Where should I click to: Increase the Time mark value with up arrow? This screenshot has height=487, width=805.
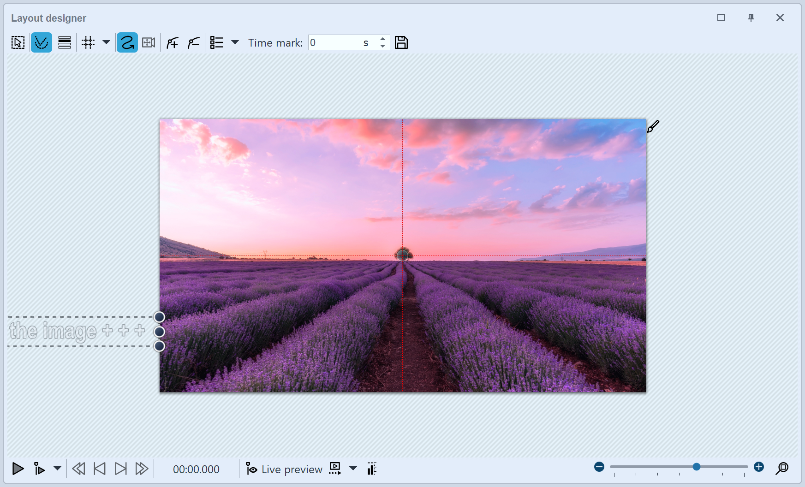(382, 39)
